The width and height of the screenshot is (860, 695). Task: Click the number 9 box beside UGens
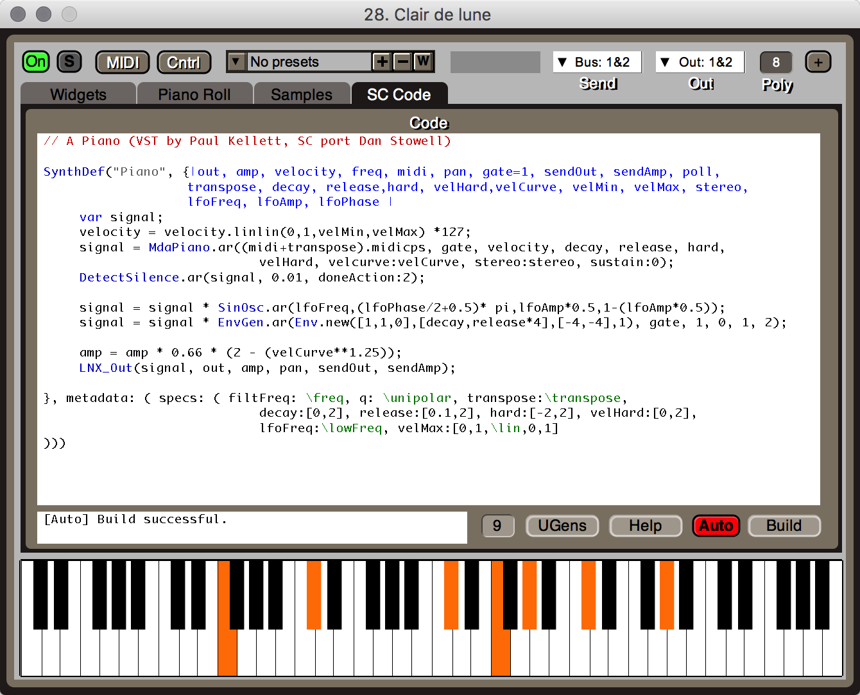point(497,526)
